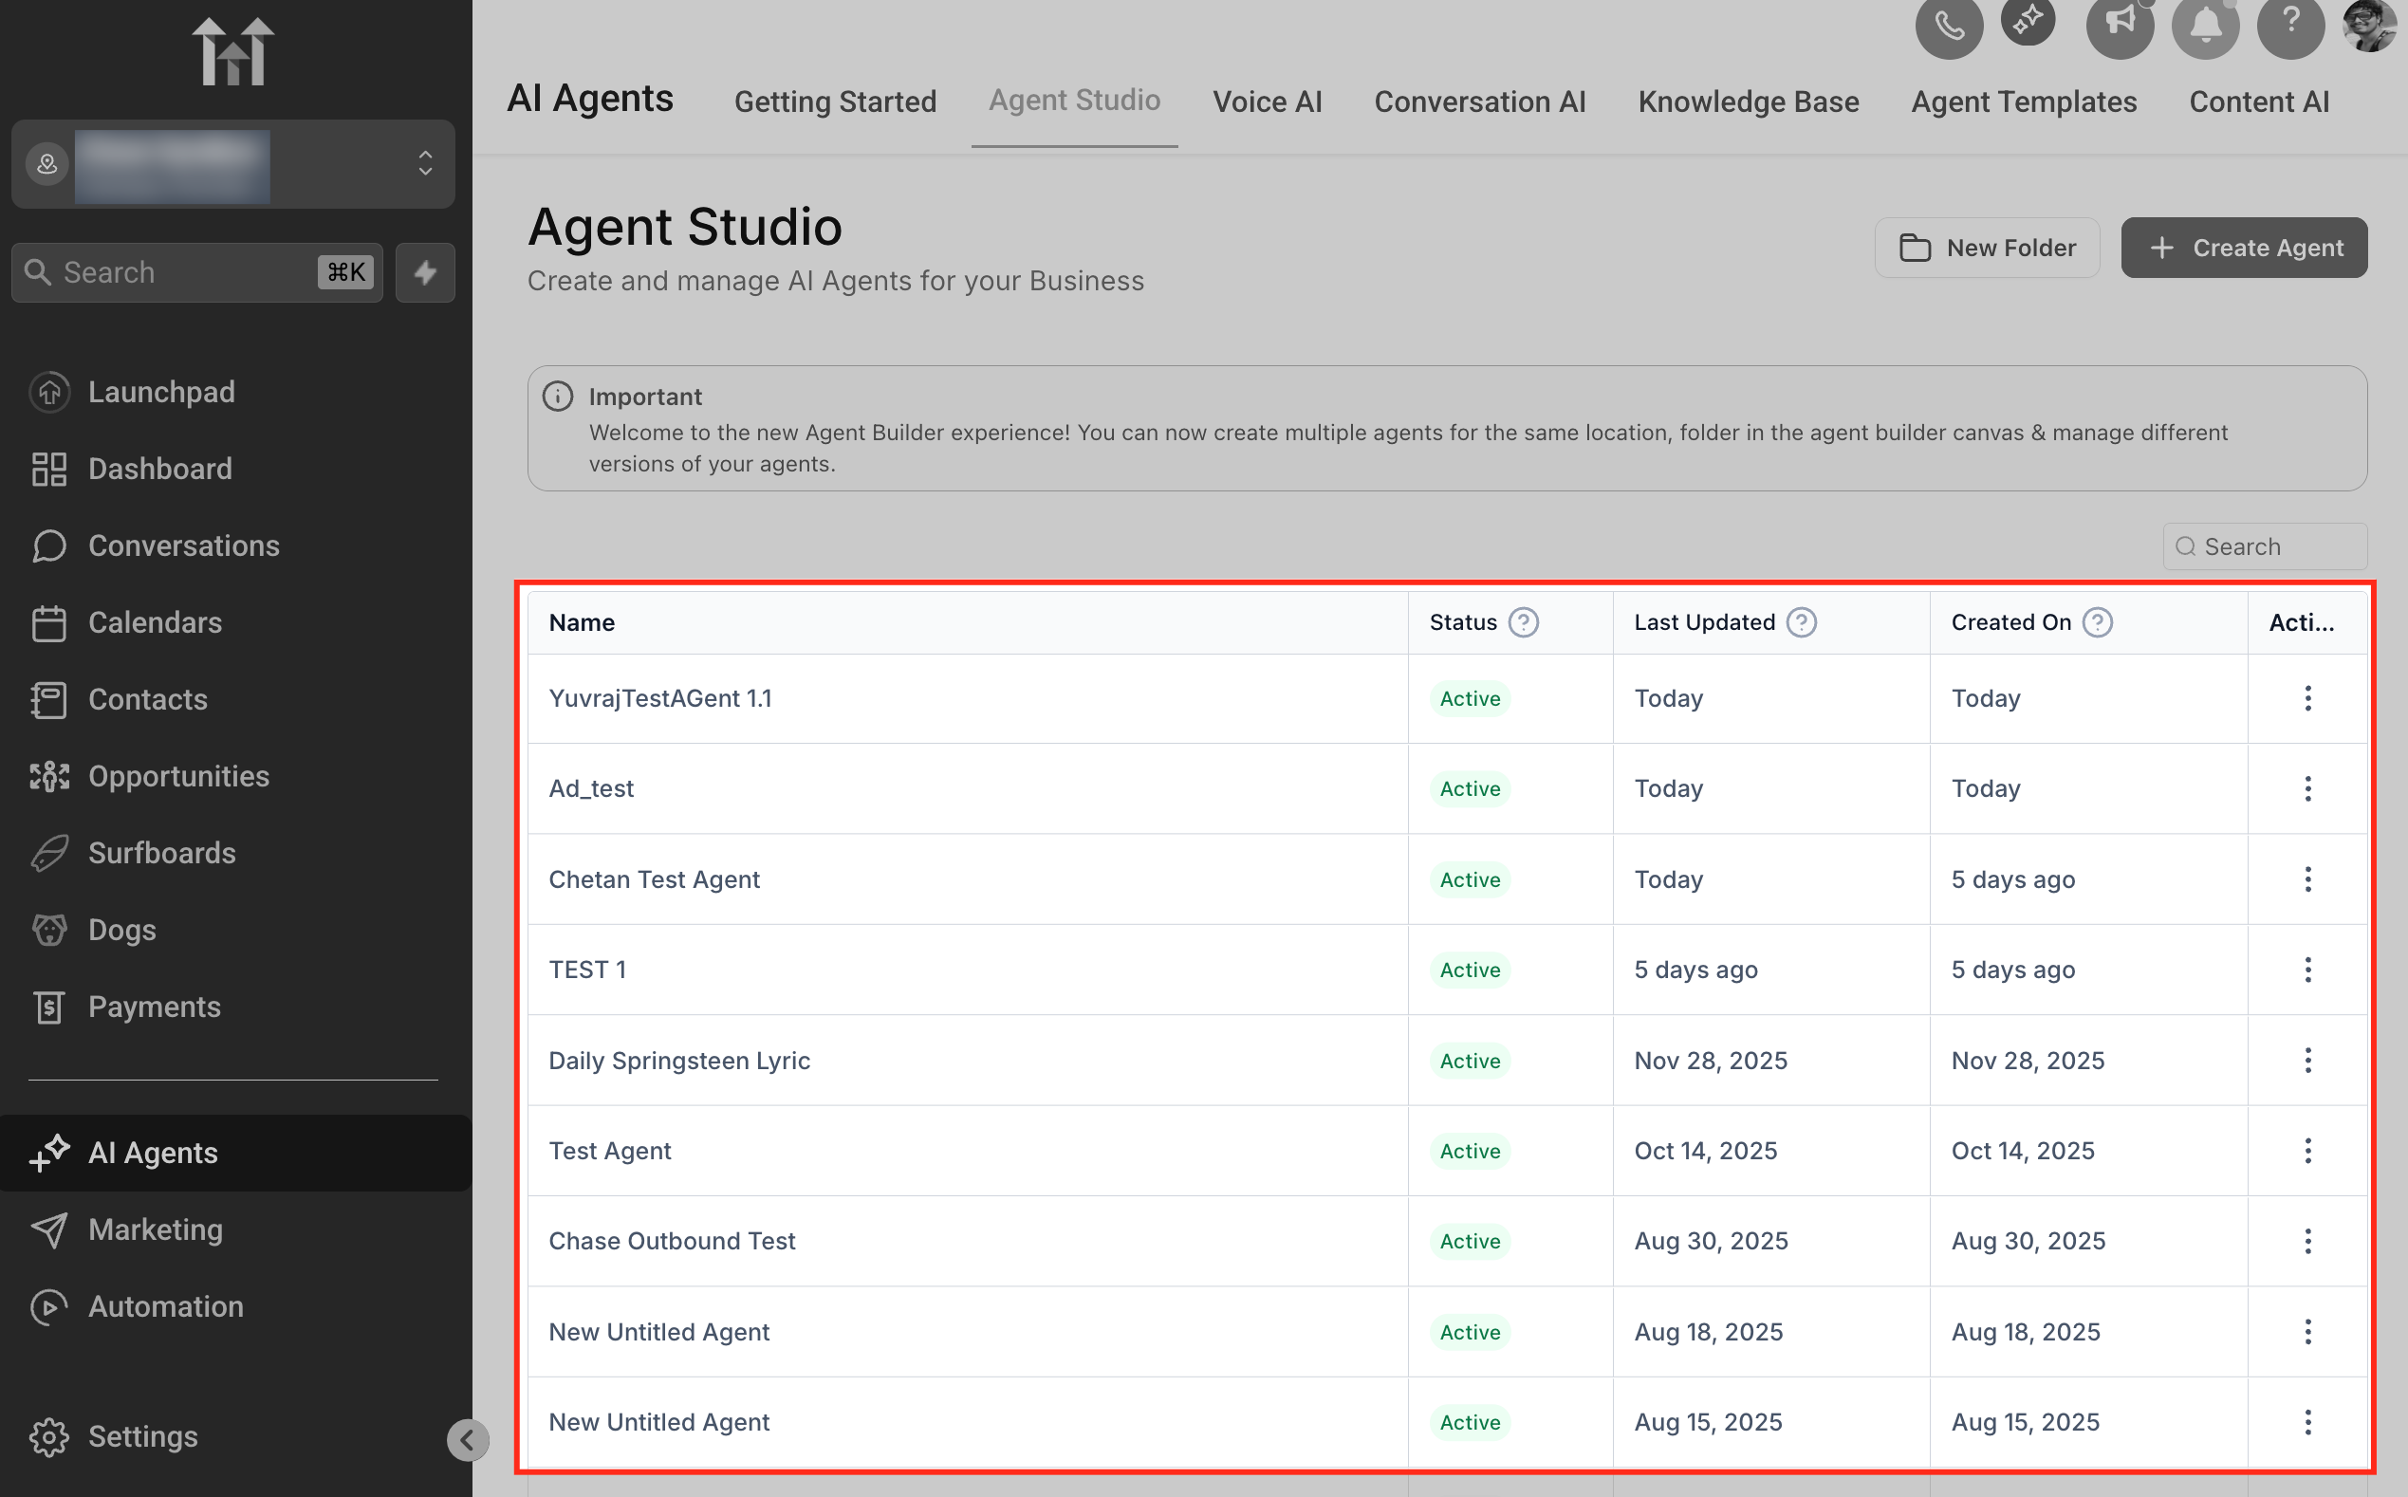Open actions menu for Ad_test agent
Screen dimensions: 2408x1497
(2307, 789)
